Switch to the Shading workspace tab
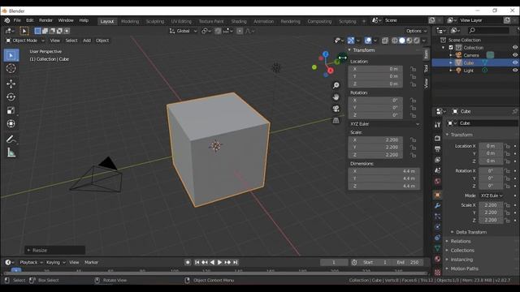The height and width of the screenshot is (292, 520). coord(239,21)
